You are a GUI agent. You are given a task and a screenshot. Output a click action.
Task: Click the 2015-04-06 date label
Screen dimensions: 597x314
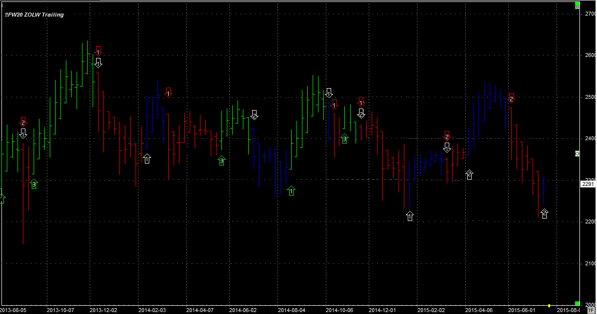point(478,310)
